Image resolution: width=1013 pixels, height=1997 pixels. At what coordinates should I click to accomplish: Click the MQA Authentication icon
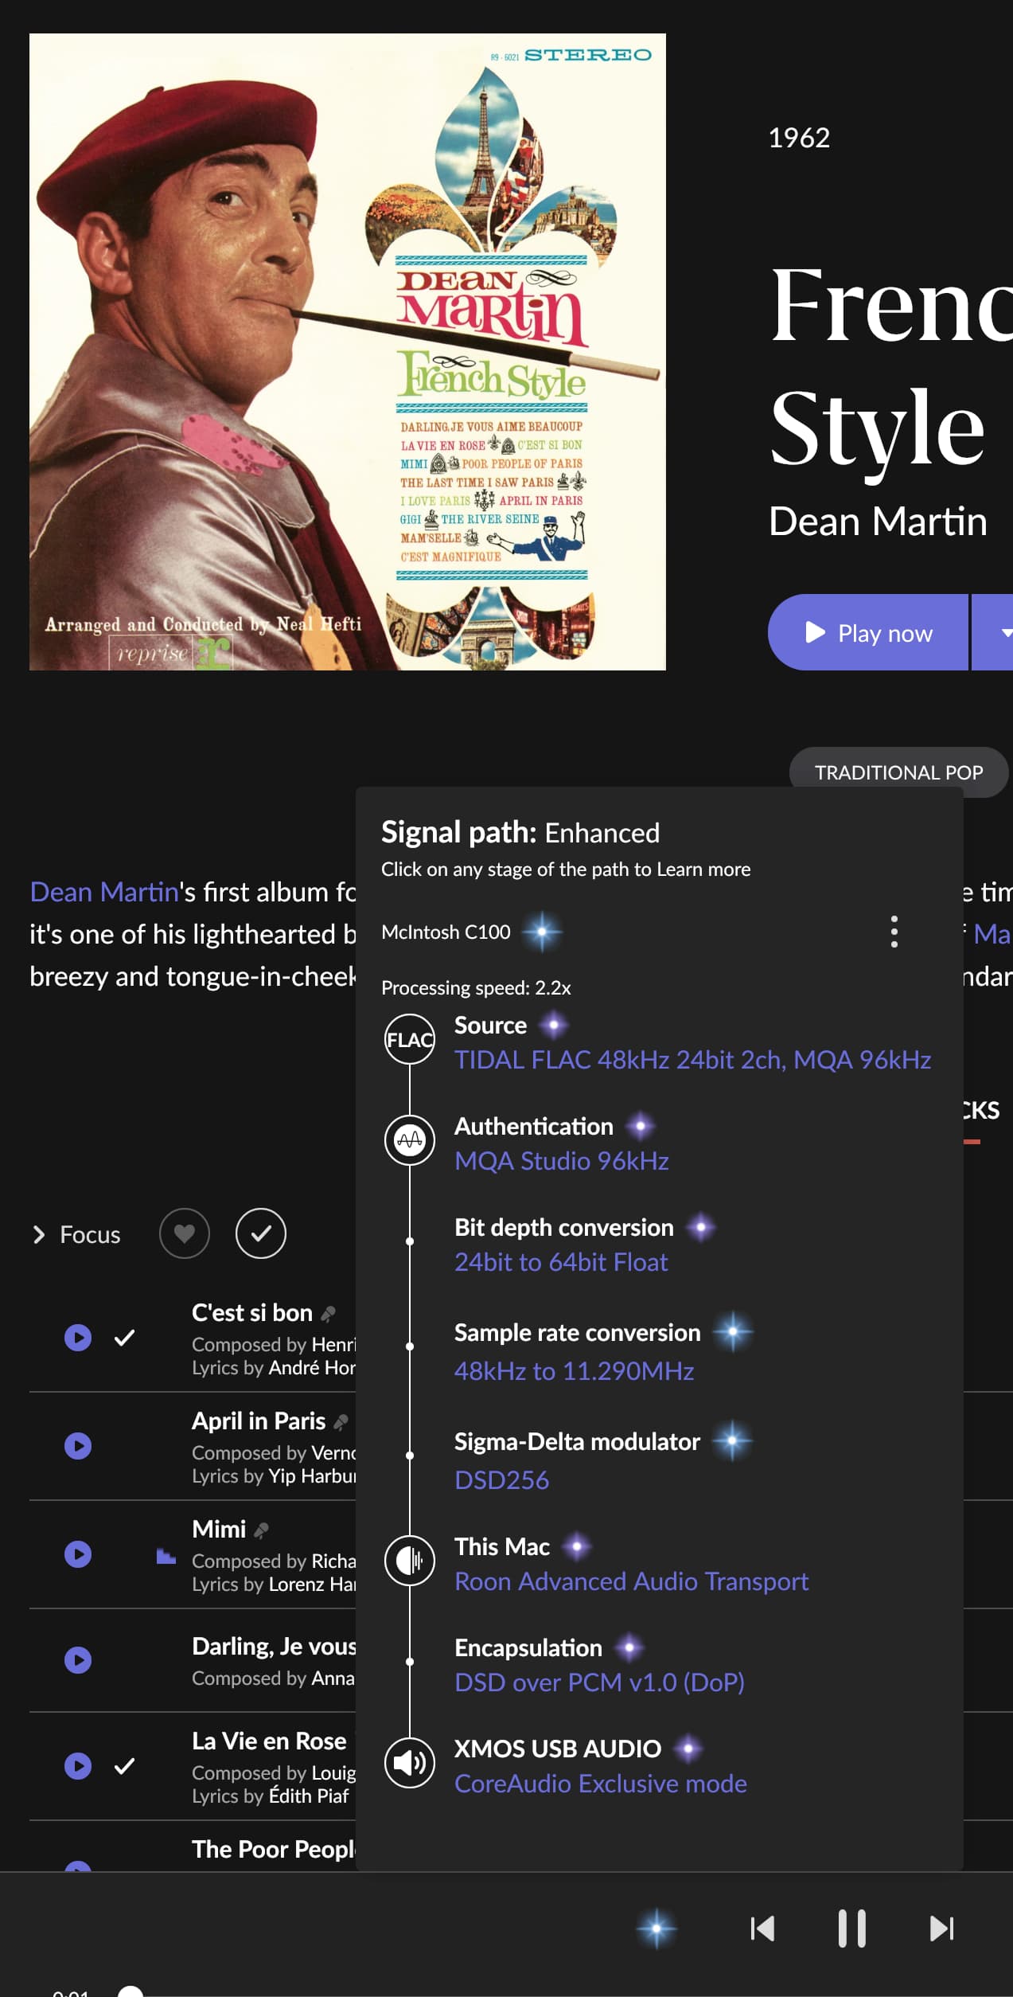(x=410, y=1140)
